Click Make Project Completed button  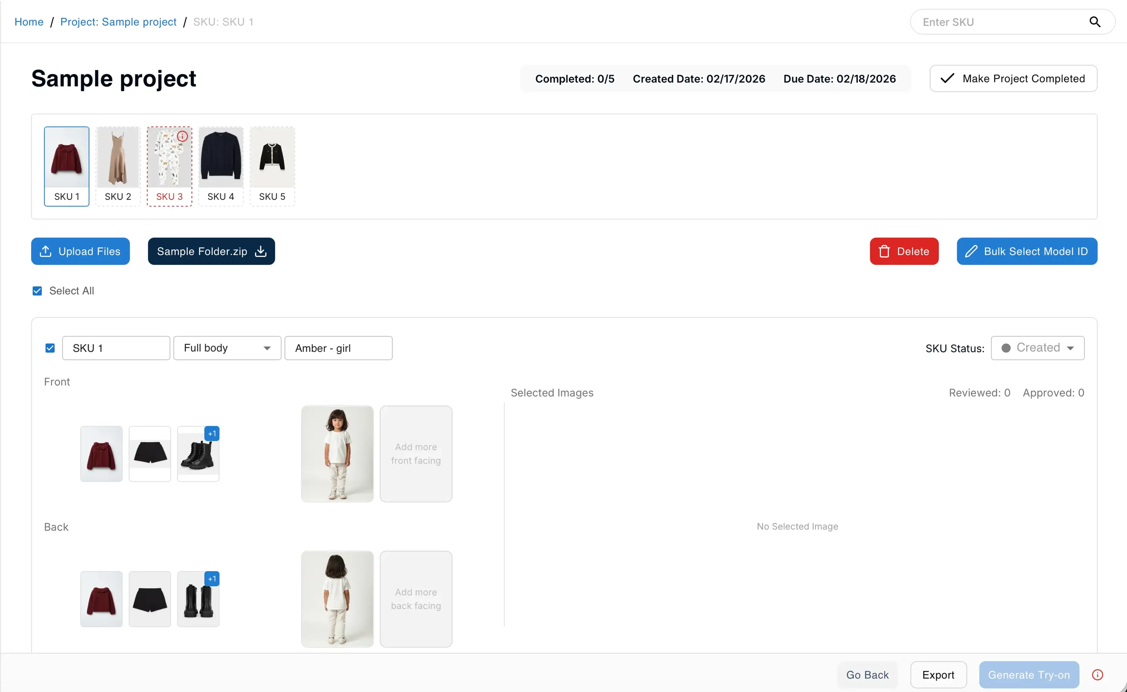click(x=1013, y=78)
